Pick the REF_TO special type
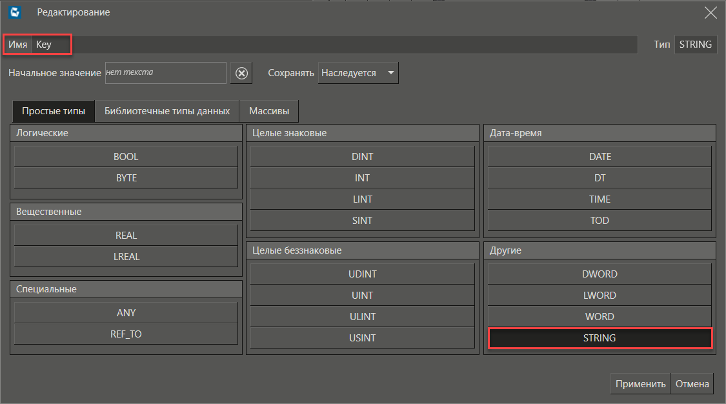The height and width of the screenshot is (404, 726). [126, 334]
